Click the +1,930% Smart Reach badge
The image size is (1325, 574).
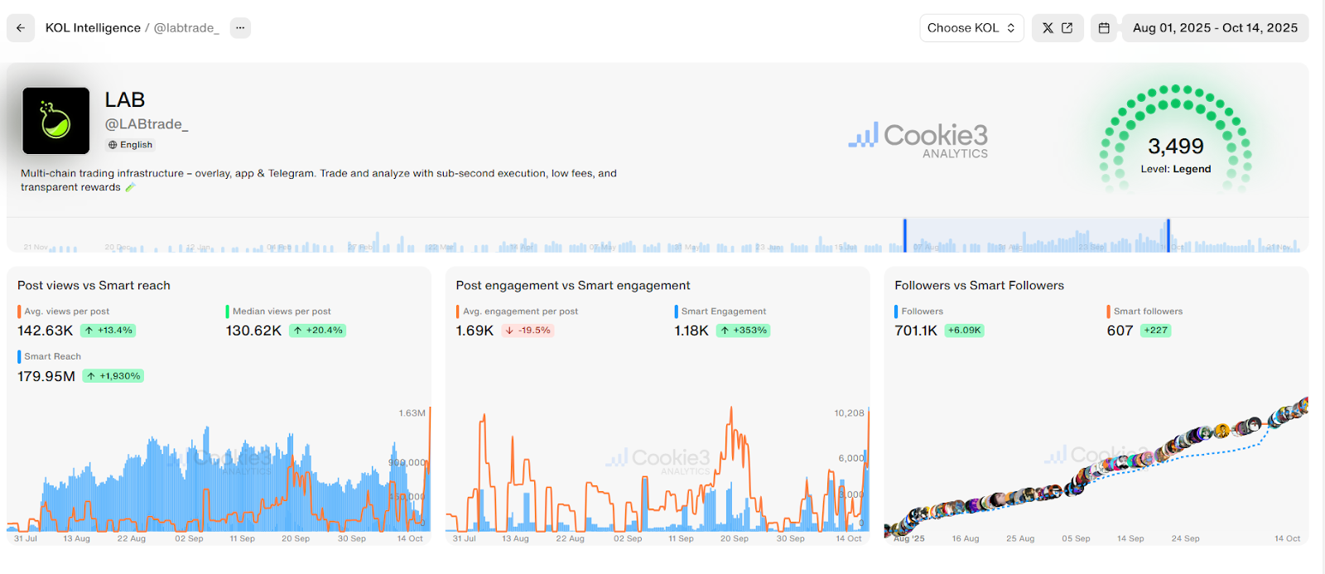113,376
